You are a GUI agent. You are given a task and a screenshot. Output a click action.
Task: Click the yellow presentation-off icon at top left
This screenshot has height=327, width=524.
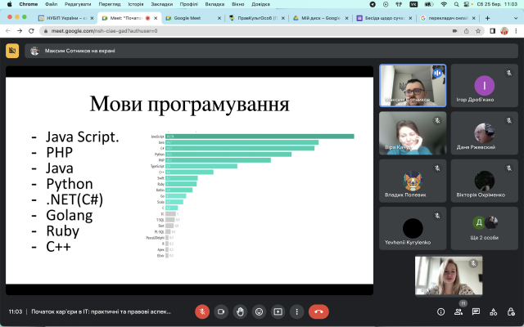point(12,51)
